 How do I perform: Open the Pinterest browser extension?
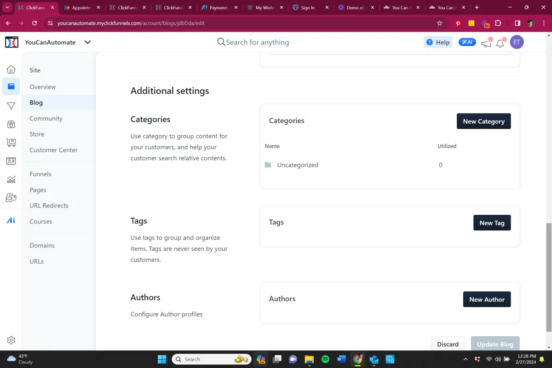tap(458, 23)
